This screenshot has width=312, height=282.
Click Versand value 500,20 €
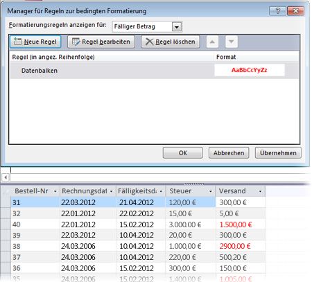click(x=233, y=257)
